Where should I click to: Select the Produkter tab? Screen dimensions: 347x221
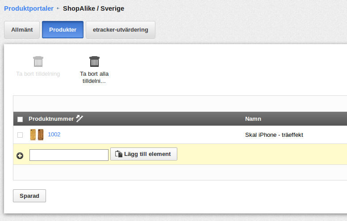(x=63, y=29)
